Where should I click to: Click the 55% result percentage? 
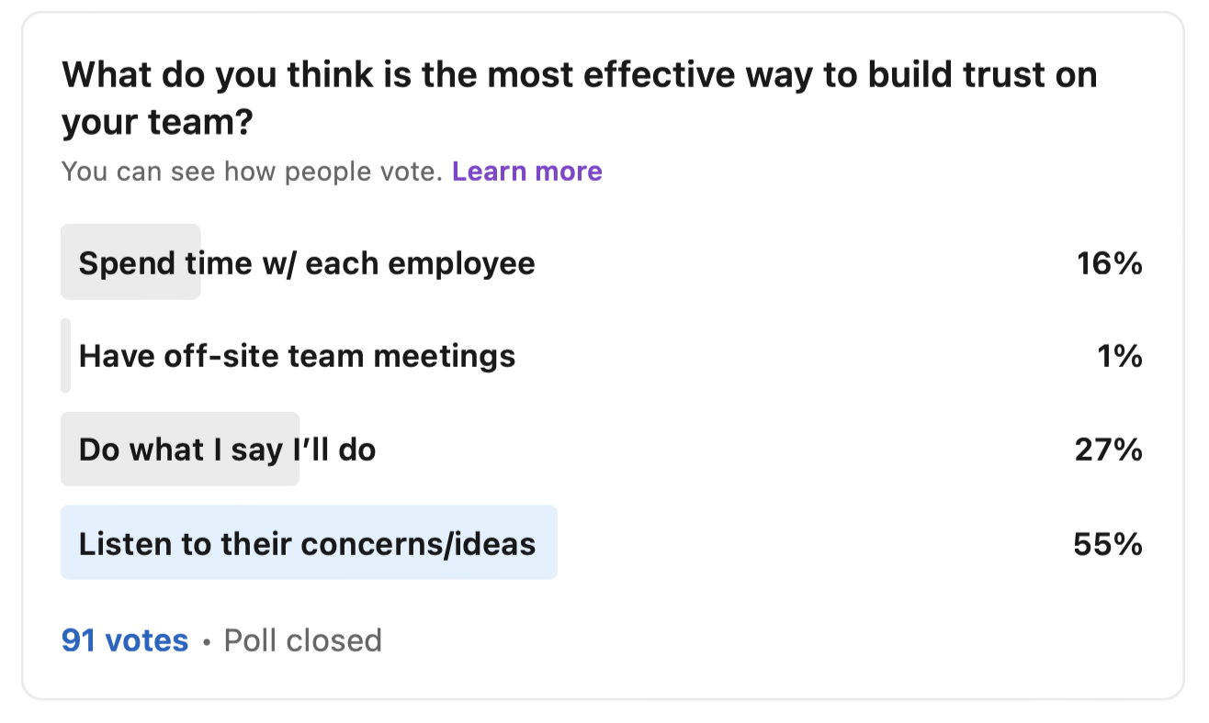point(1107,543)
